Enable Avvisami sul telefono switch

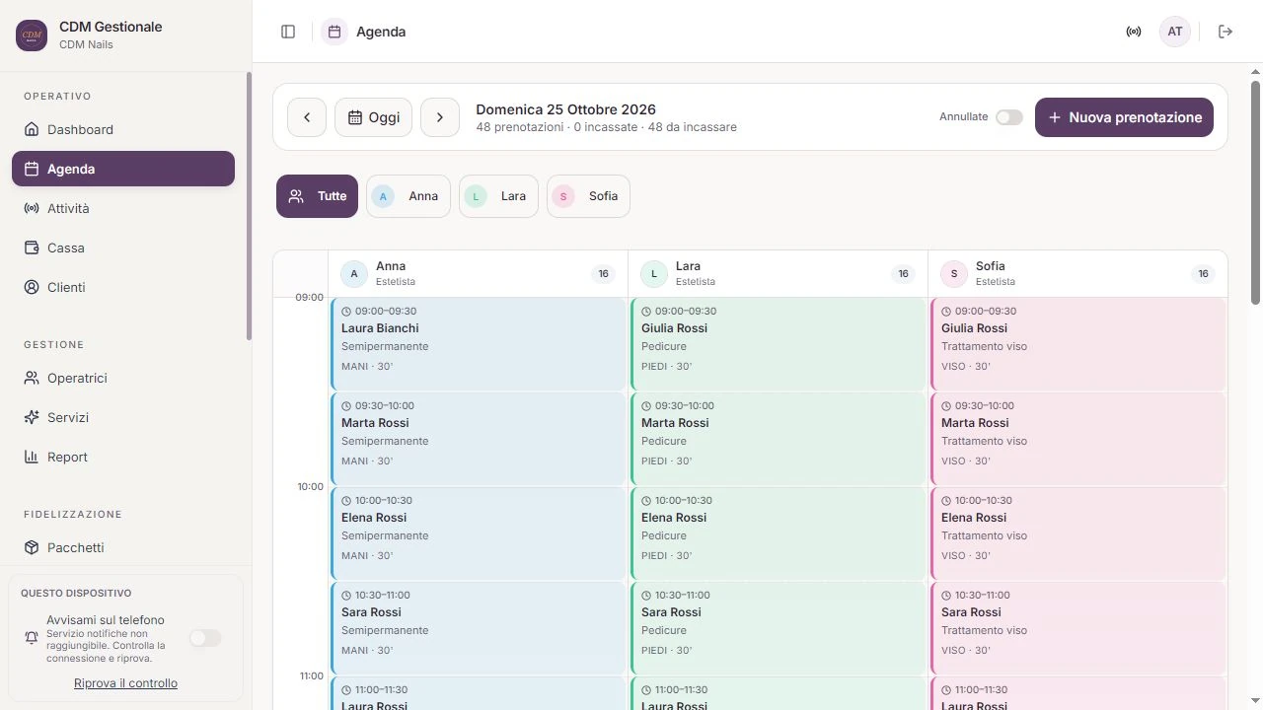click(x=205, y=638)
